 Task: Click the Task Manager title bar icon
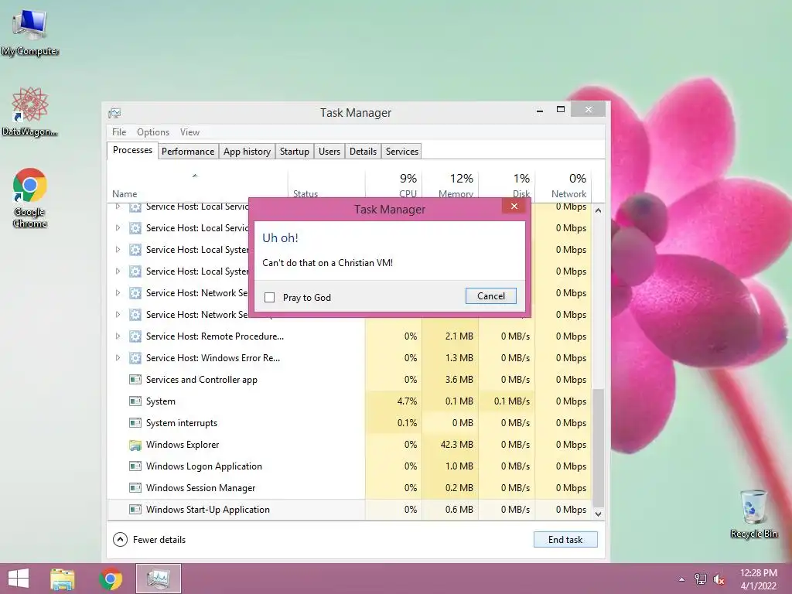pos(114,113)
